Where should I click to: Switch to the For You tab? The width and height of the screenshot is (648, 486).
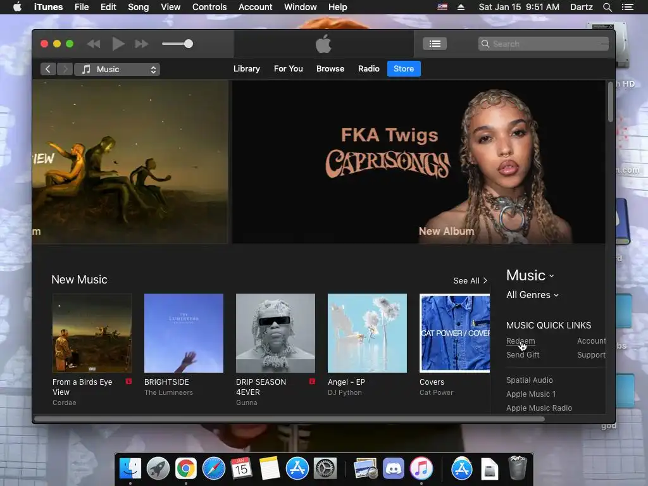(288, 68)
